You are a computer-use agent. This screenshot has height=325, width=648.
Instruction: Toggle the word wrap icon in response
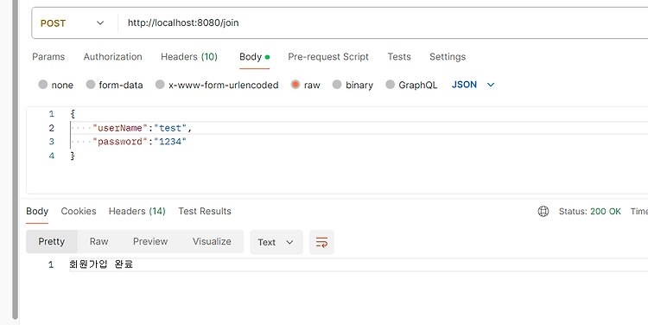point(321,242)
